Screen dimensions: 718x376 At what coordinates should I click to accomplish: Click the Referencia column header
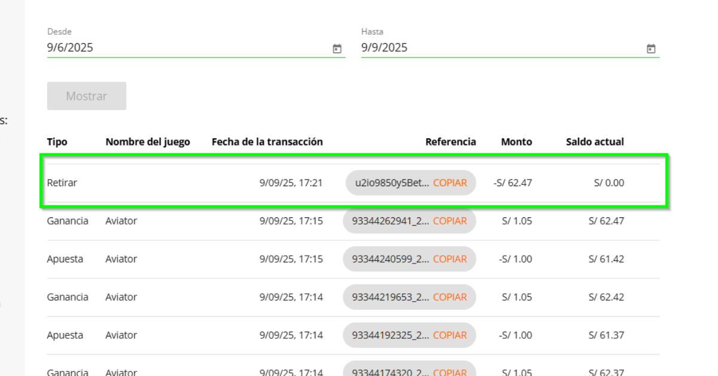[x=451, y=142]
